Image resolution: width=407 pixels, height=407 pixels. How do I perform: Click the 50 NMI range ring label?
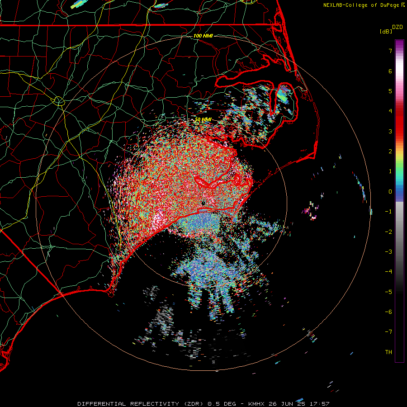[x=203, y=119]
